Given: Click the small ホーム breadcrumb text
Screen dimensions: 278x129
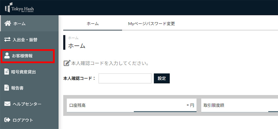Looking at the screenshot, I should click(73, 38).
